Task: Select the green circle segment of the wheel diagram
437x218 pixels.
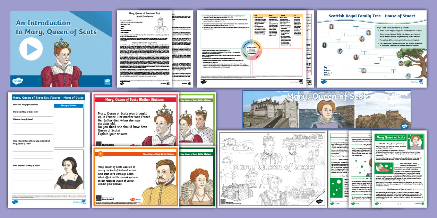Action: click(x=244, y=55)
